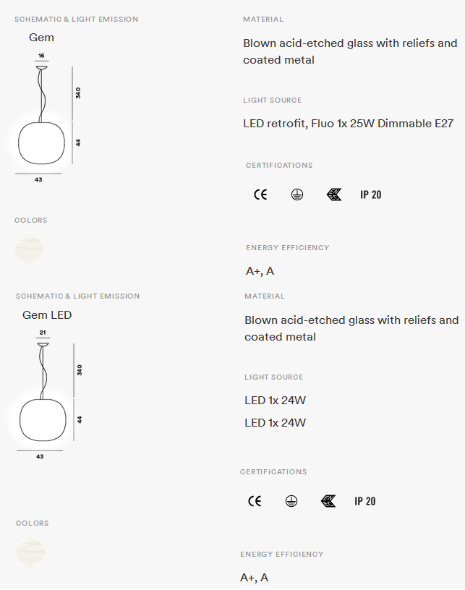The height and width of the screenshot is (590, 465).
Task: Click the second LED 1x 24W entry
Action: pos(276,423)
